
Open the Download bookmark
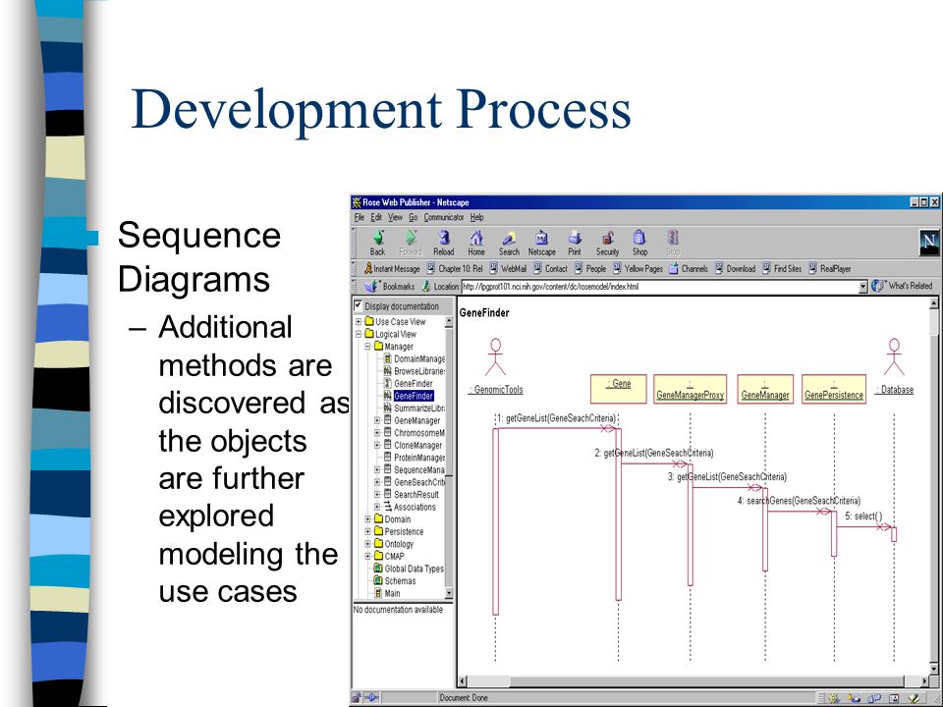click(736, 269)
